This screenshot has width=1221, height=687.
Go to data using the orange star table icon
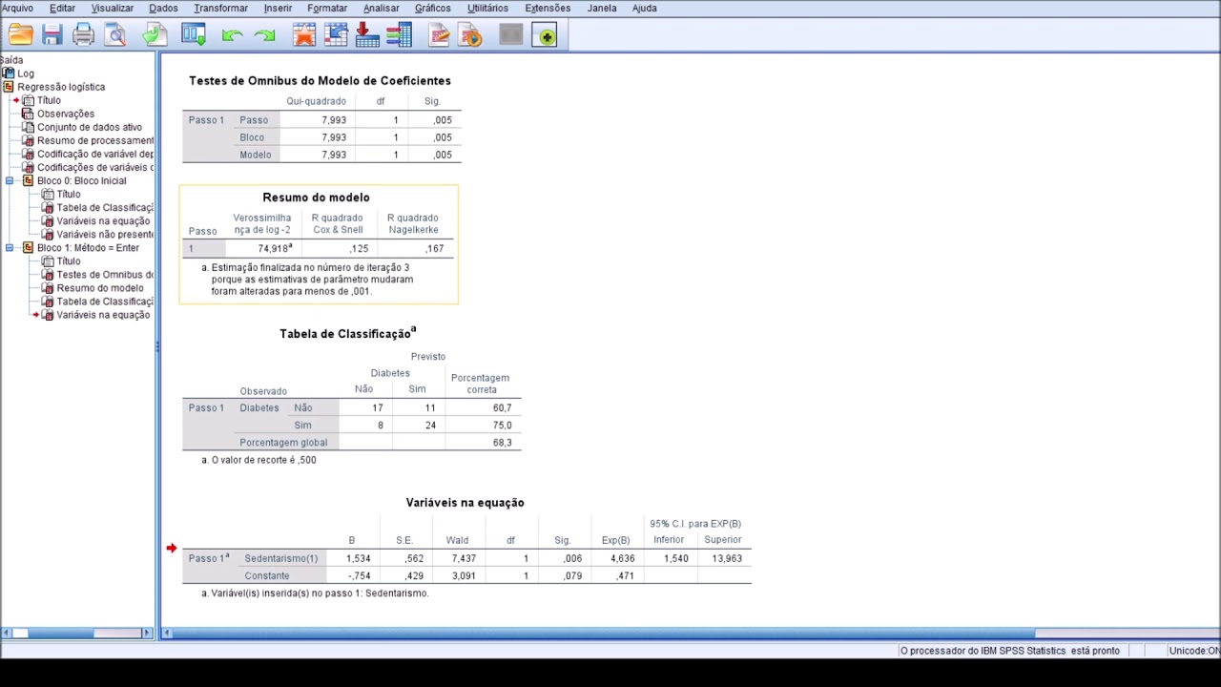coord(304,36)
